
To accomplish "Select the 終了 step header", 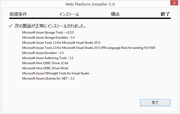I will (x=165, y=14).
